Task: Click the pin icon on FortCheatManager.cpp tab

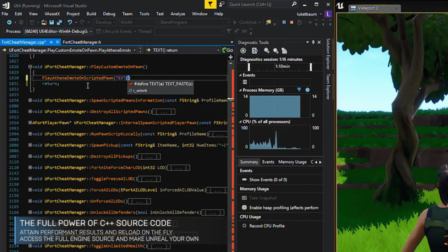Action: tap(52, 42)
